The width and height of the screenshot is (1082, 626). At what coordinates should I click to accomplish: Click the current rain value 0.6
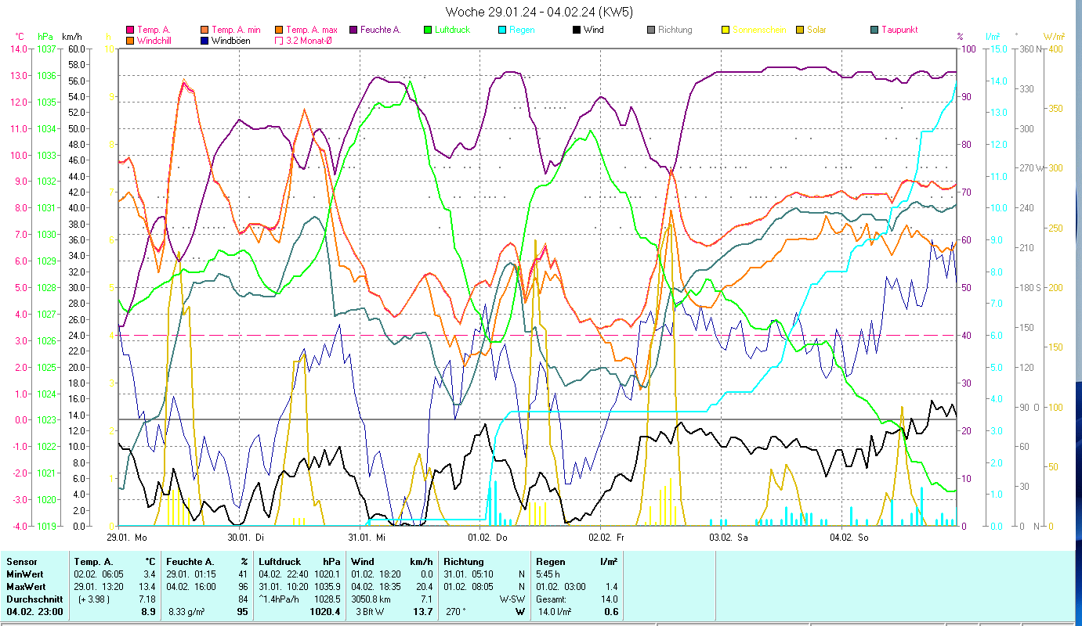click(x=612, y=612)
